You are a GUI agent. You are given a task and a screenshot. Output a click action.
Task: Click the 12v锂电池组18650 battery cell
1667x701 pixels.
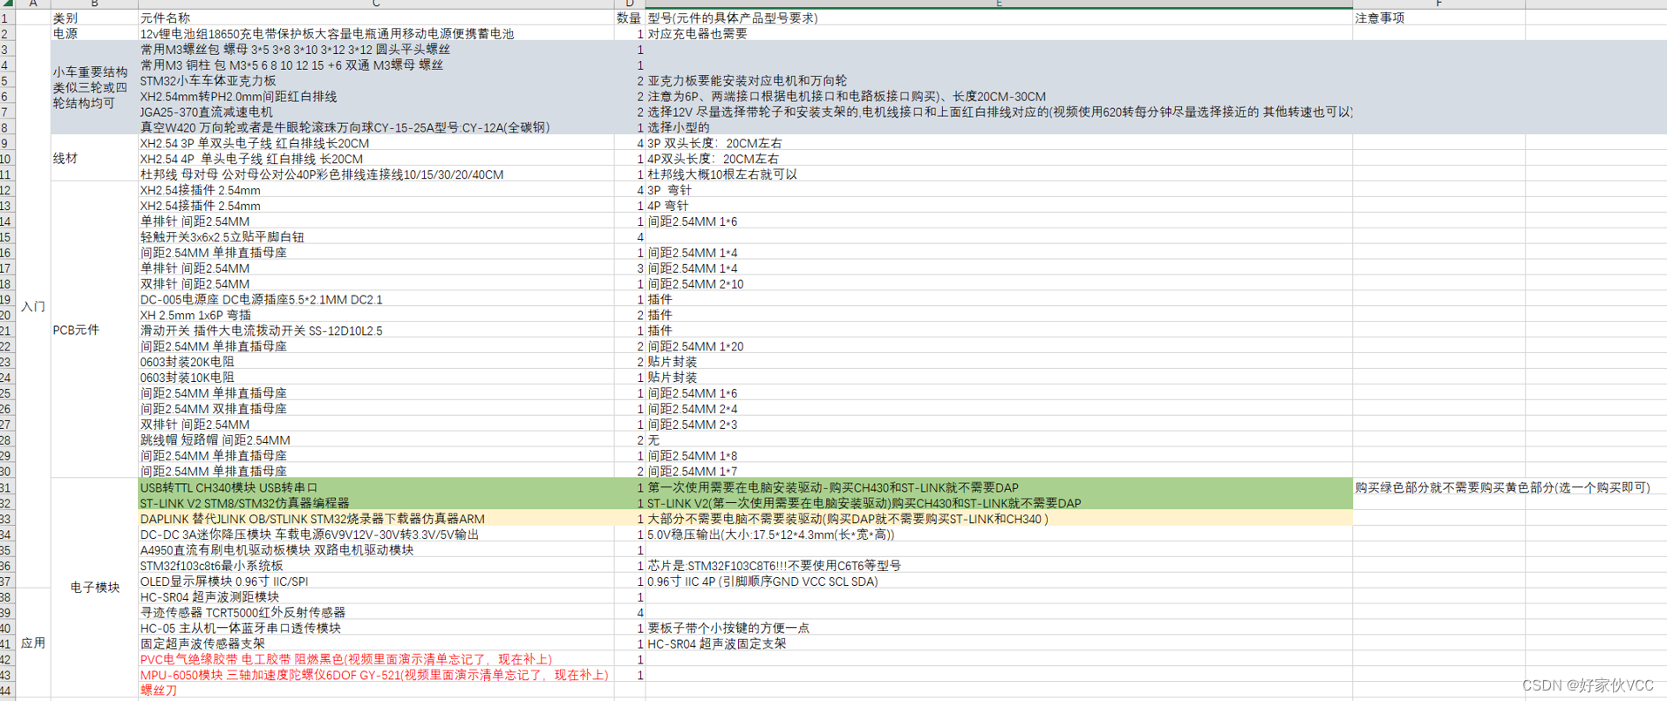376,33
